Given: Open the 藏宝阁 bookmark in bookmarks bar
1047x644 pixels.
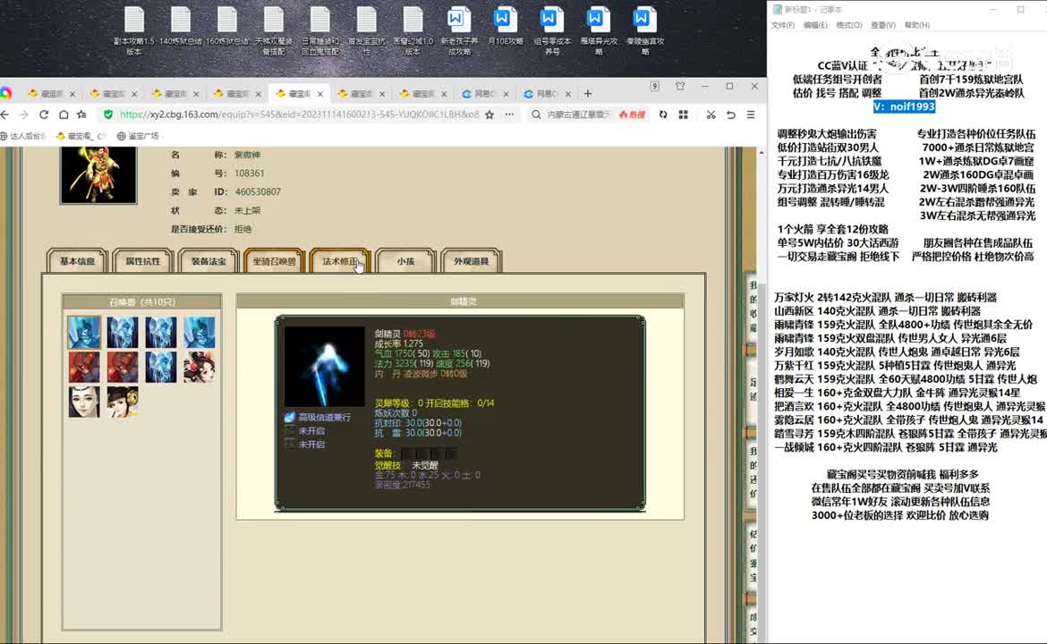Looking at the screenshot, I should pos(81,136).
